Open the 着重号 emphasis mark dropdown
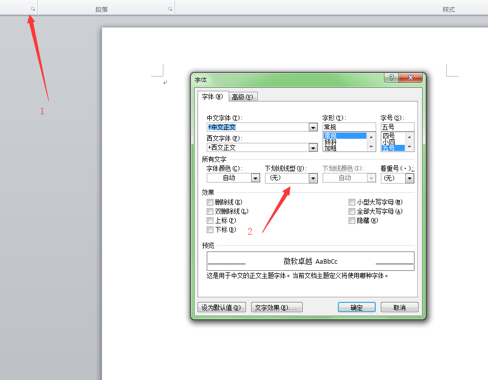This screenshot has width=488, height=380. tap(409, 178)
